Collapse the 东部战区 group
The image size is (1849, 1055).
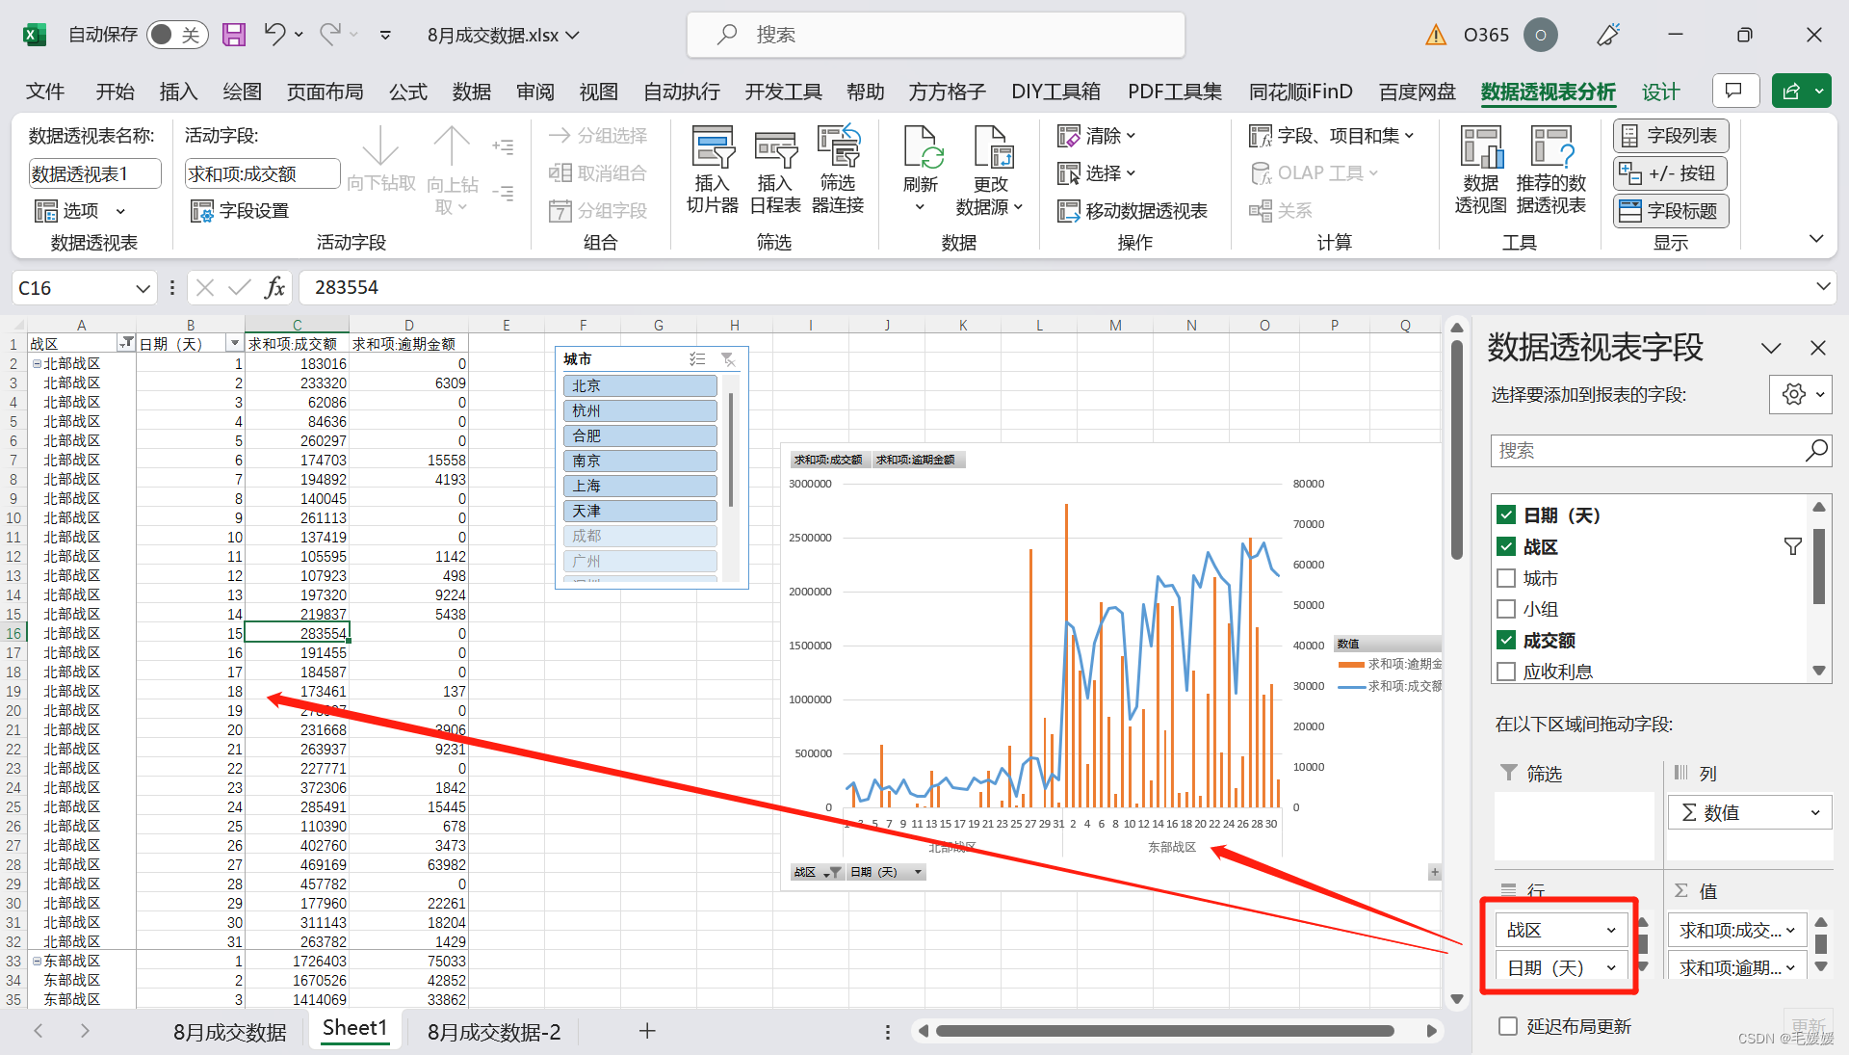click(x=37, y=961)
